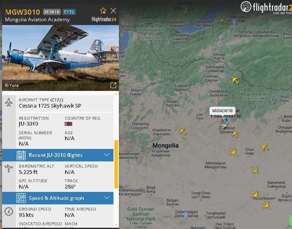Open the An-2 aircraft photo thumbnail
The height and width of the screenshot is (229, 292).
click(x=60, y=58)
